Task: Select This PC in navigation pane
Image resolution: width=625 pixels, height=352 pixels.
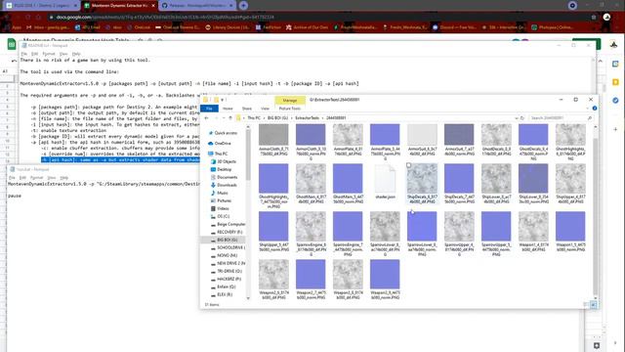Action: (221, 154)
